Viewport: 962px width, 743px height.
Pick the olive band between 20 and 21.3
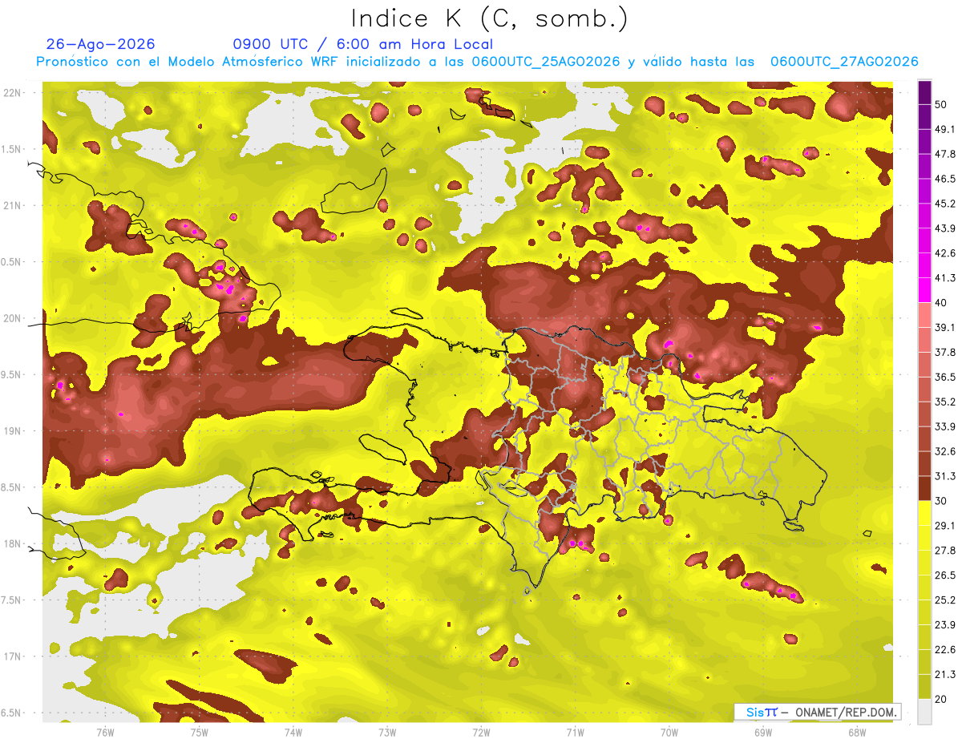924,687
